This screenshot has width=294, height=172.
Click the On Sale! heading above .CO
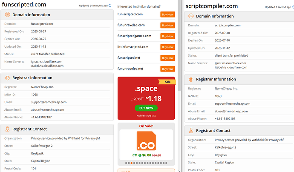146,126
